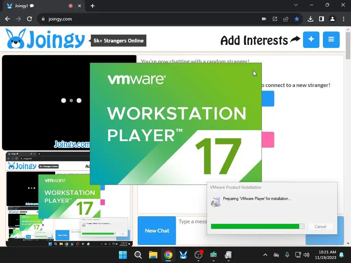Open a new browser tab
This screenshot has width=351, height=263.
click(x=93, y=6)
